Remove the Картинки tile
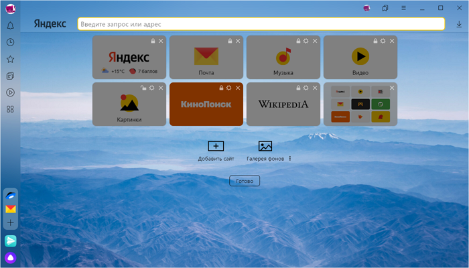 [161, 88]
